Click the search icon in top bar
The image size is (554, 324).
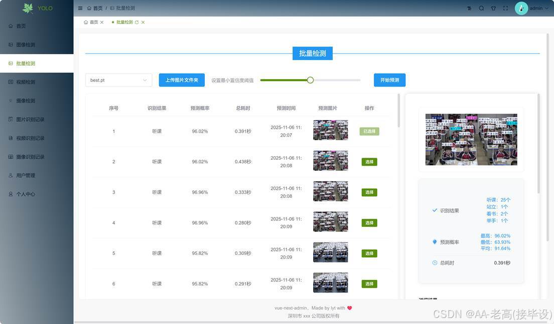481,8
